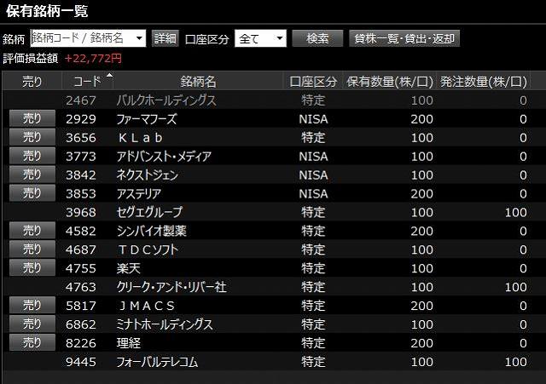Click 特定 cell in 楽天 row

tap(313, 268)
